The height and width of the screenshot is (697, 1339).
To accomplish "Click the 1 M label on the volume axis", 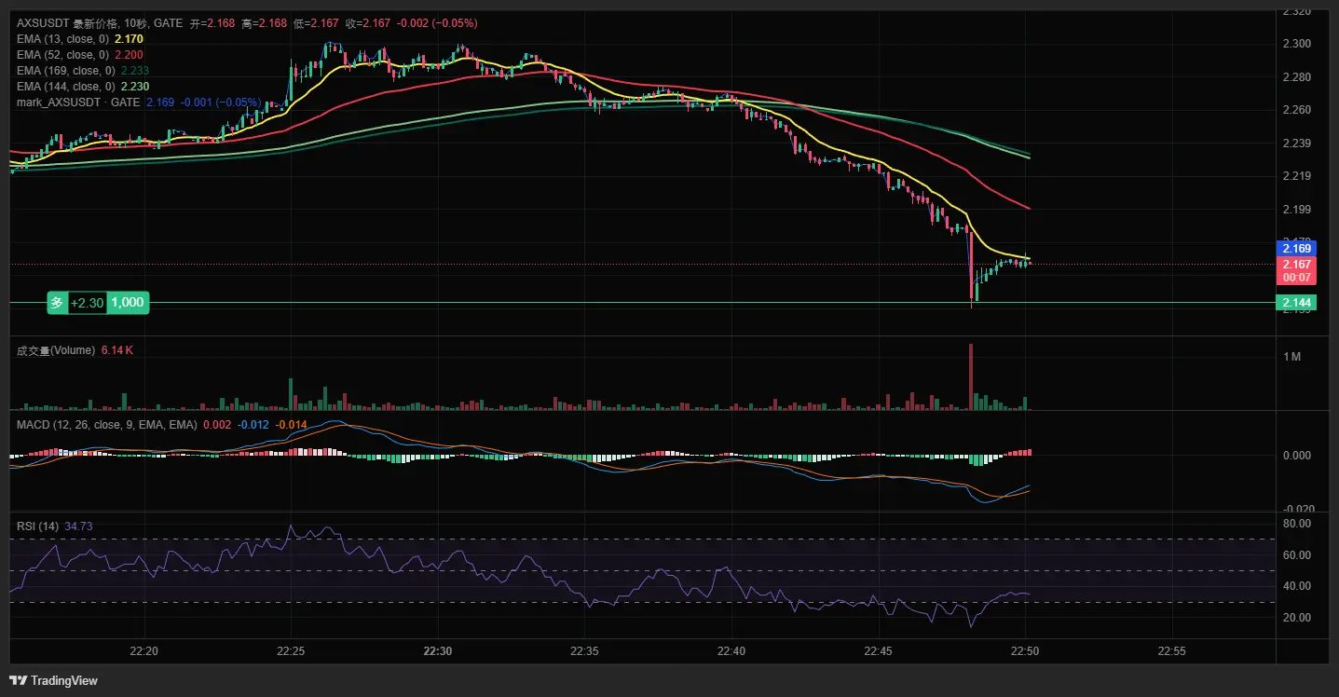I will point(1292,357).
